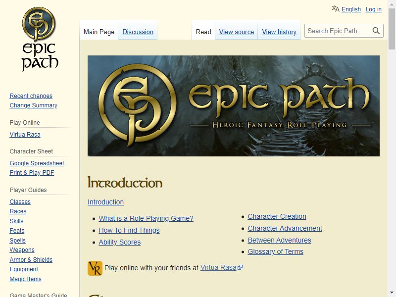396x297 pixels.
Task: Switch to the Main Page tab
Action: click(x=99, y=32)
